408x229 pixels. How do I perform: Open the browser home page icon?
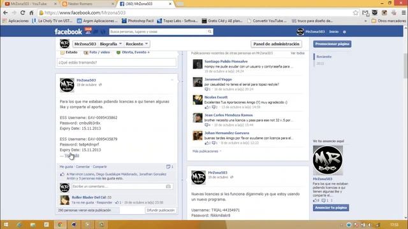point(31,13)
